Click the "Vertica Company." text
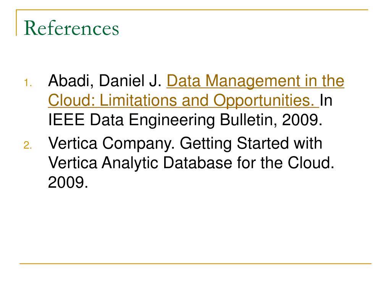 (x=111, y=143)
